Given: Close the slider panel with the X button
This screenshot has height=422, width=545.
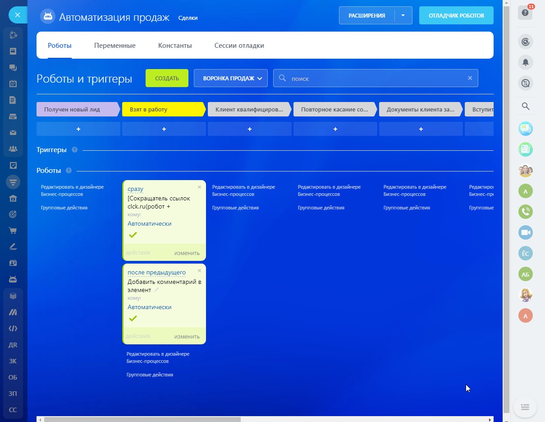Looking at the screenshot, I should pos(17,15).
